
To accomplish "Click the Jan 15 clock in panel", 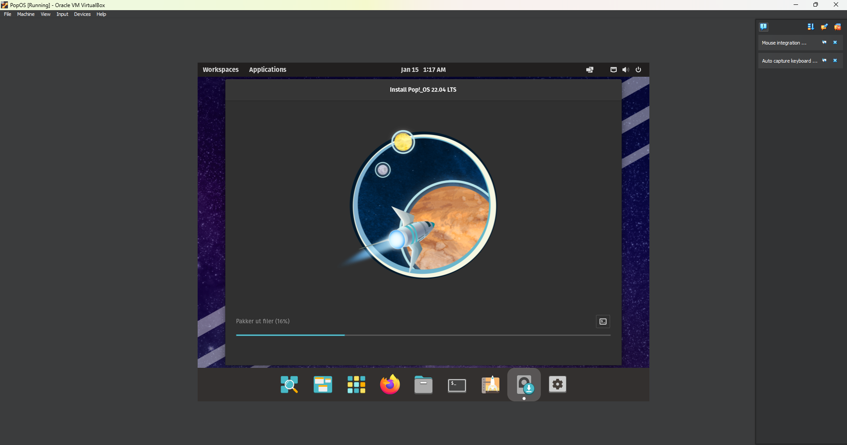I will [x=423, y=70].
